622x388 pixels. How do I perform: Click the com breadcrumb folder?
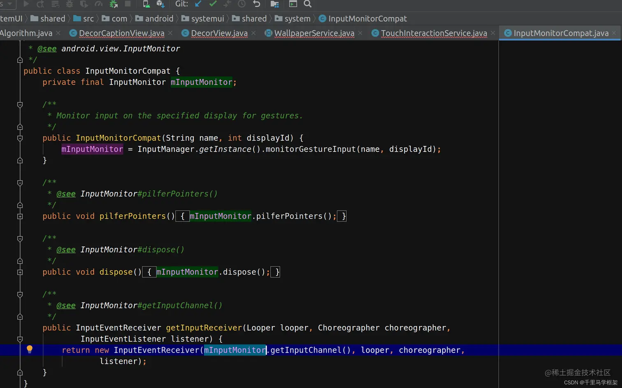[114, 18]
